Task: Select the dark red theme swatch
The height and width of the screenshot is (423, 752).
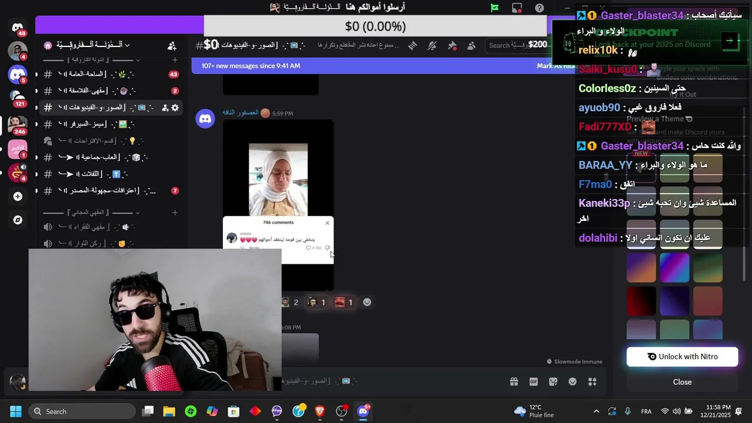Action: [641, 301]
